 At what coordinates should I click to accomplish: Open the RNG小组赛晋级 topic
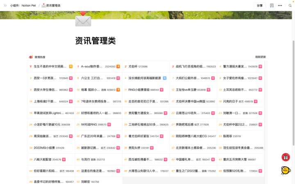point(139,90)
